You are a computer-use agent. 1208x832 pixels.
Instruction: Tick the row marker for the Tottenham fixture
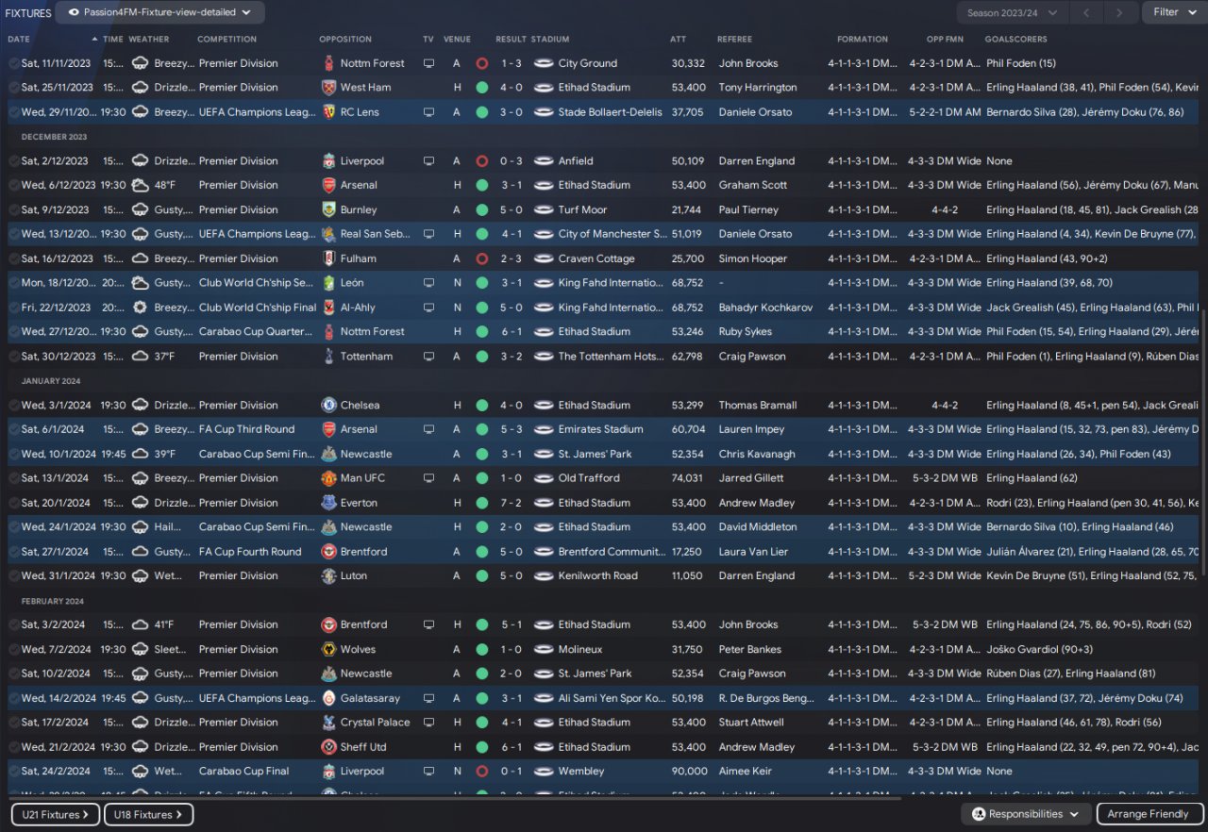pyautogui.click(x=13, y=357)
